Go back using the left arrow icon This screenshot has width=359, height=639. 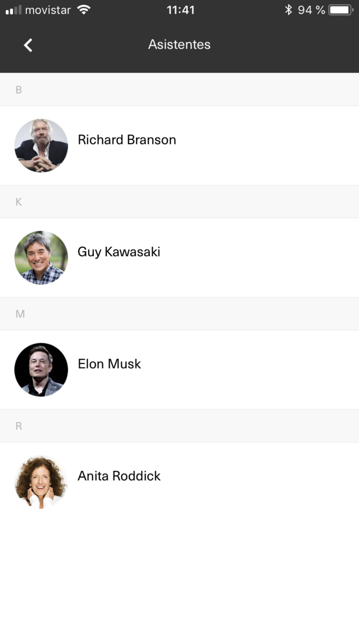coord(28,45)
